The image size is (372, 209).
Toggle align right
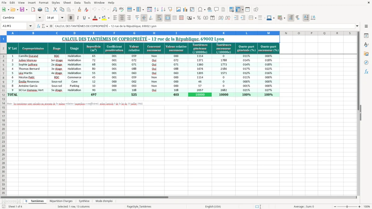[129, 18]
